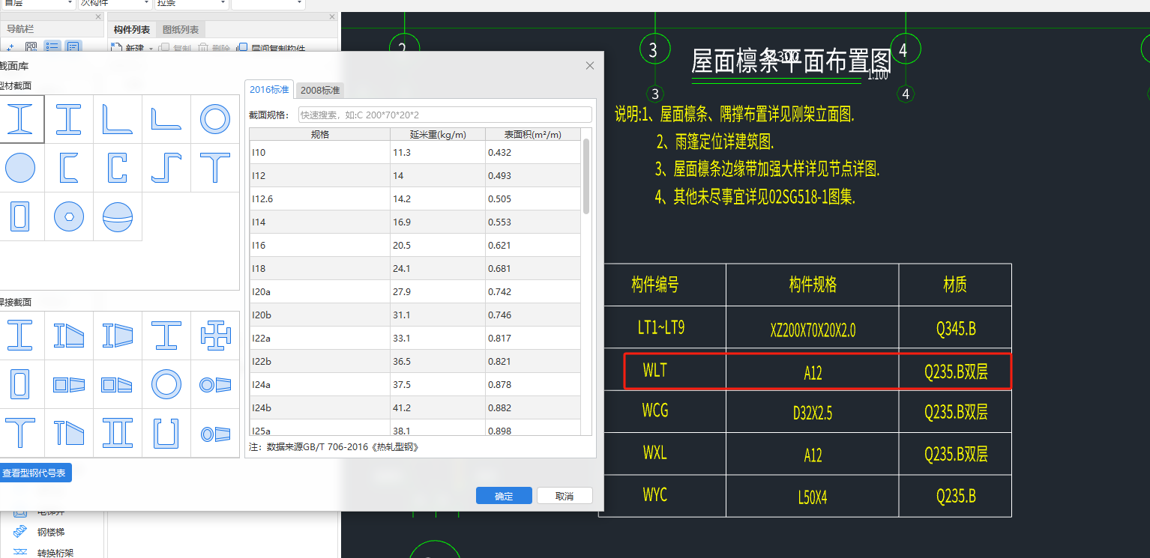The width and height of the screenshot is (1150, 558).
Task: Open 查看型钢代号表 steel code table
Action: pyautogui.click(x=34, y=473)
